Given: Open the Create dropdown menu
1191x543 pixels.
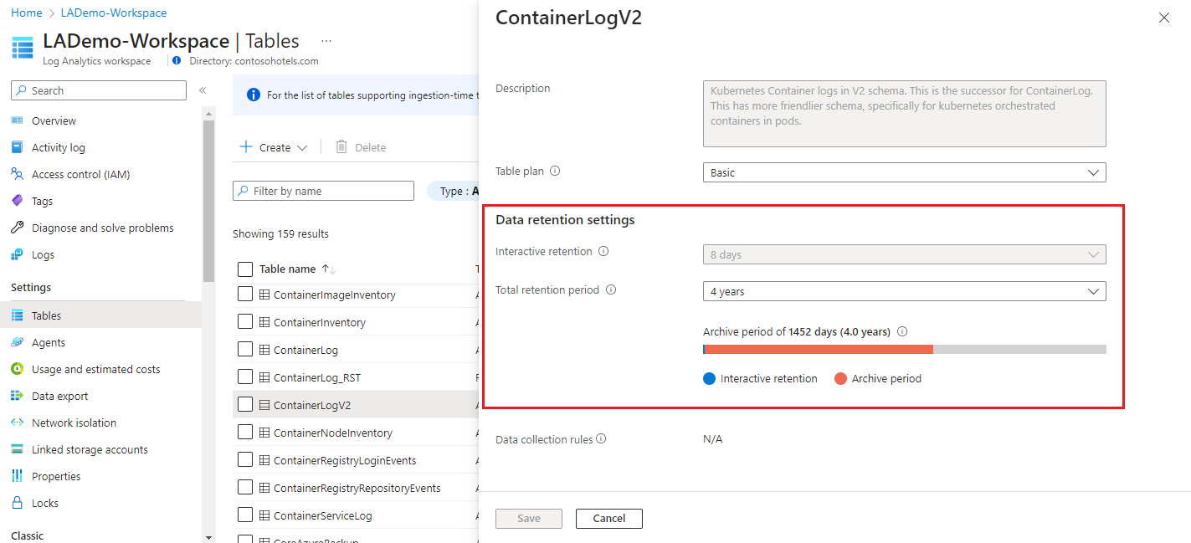Looking at the screenshot, I should point(274,147).
